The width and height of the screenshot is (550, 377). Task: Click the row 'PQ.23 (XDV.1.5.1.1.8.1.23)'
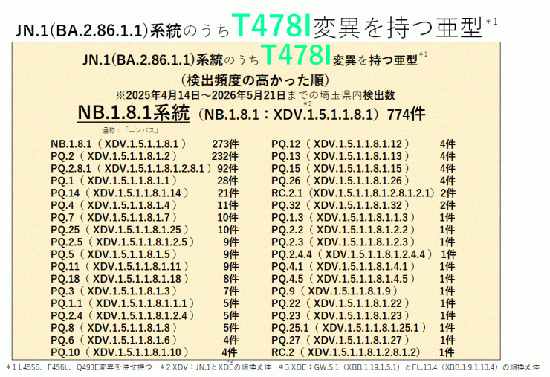pyautogui.click(x=363, y=315)
